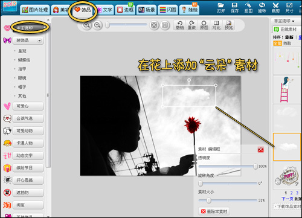Open the 丰主流印 dropdown at top right
Image resolution: width=302 pixels, height=218 pixels.
tap(284, 21)
